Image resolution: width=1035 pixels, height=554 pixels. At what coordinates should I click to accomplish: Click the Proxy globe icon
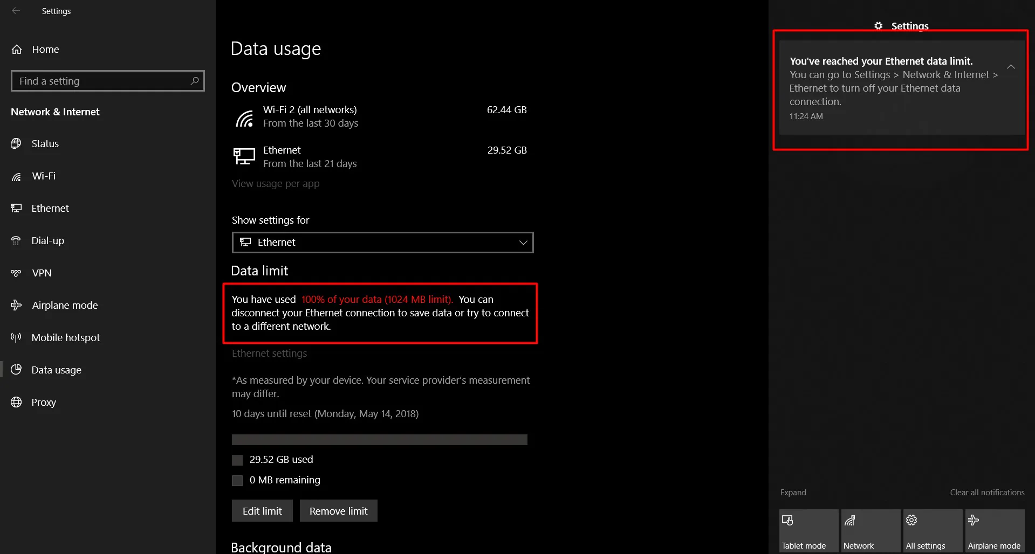tap(16, 402)
